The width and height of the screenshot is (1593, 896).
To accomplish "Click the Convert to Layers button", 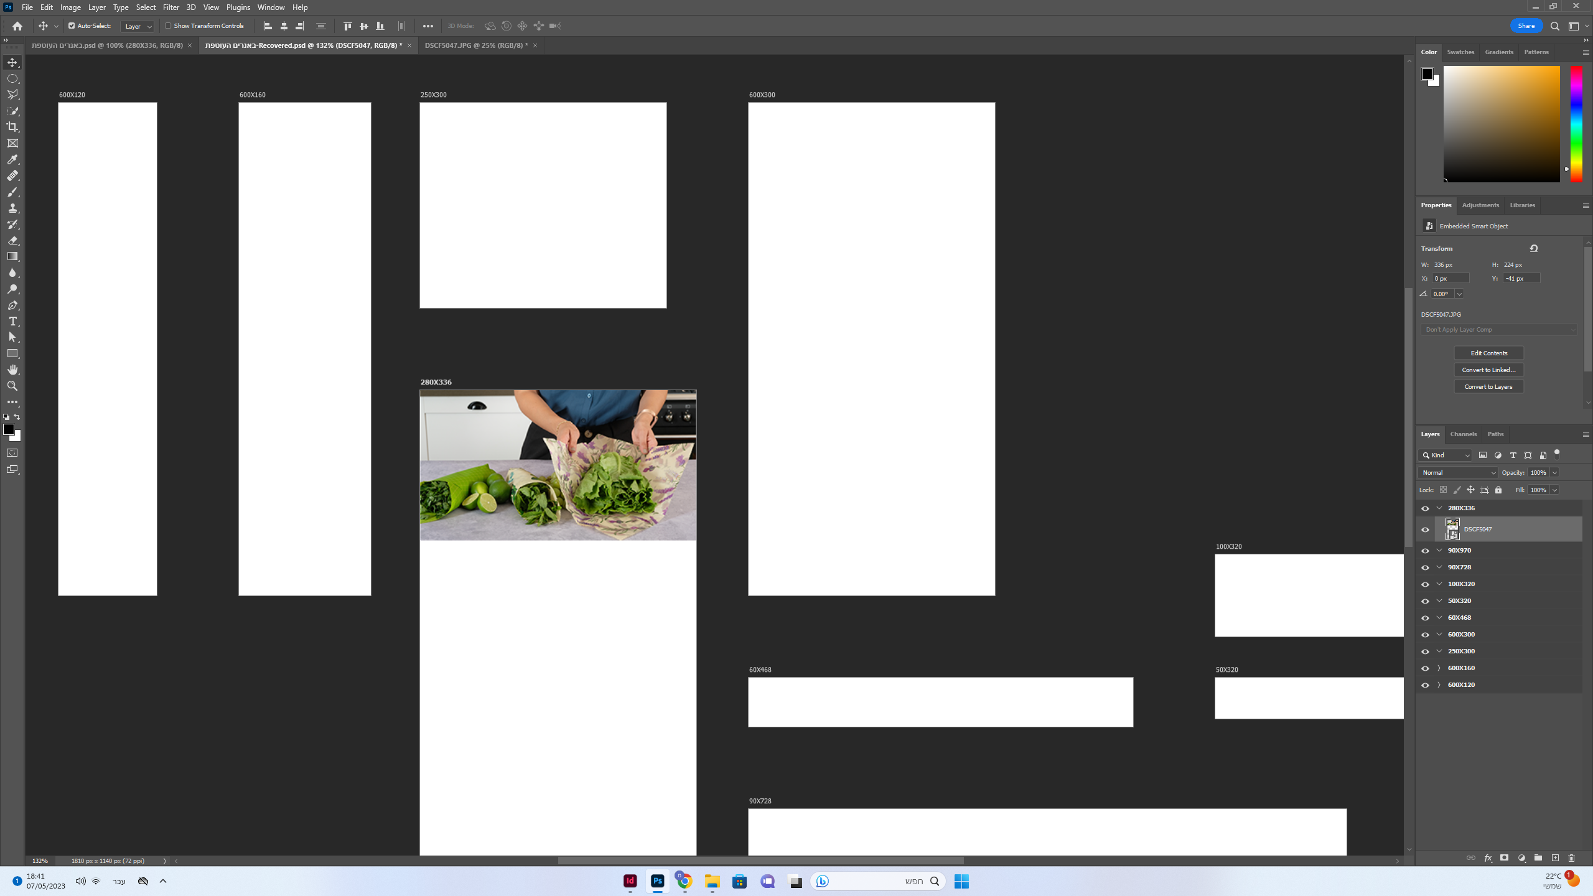I will pos(1488,386).
